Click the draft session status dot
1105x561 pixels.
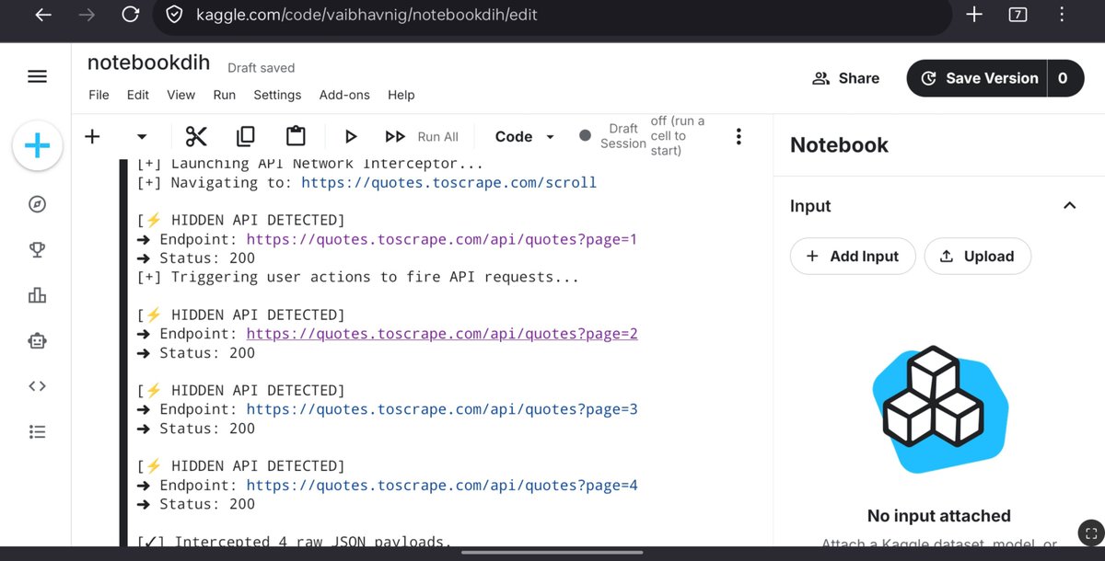pyautogui.click(x=585, y=135)
